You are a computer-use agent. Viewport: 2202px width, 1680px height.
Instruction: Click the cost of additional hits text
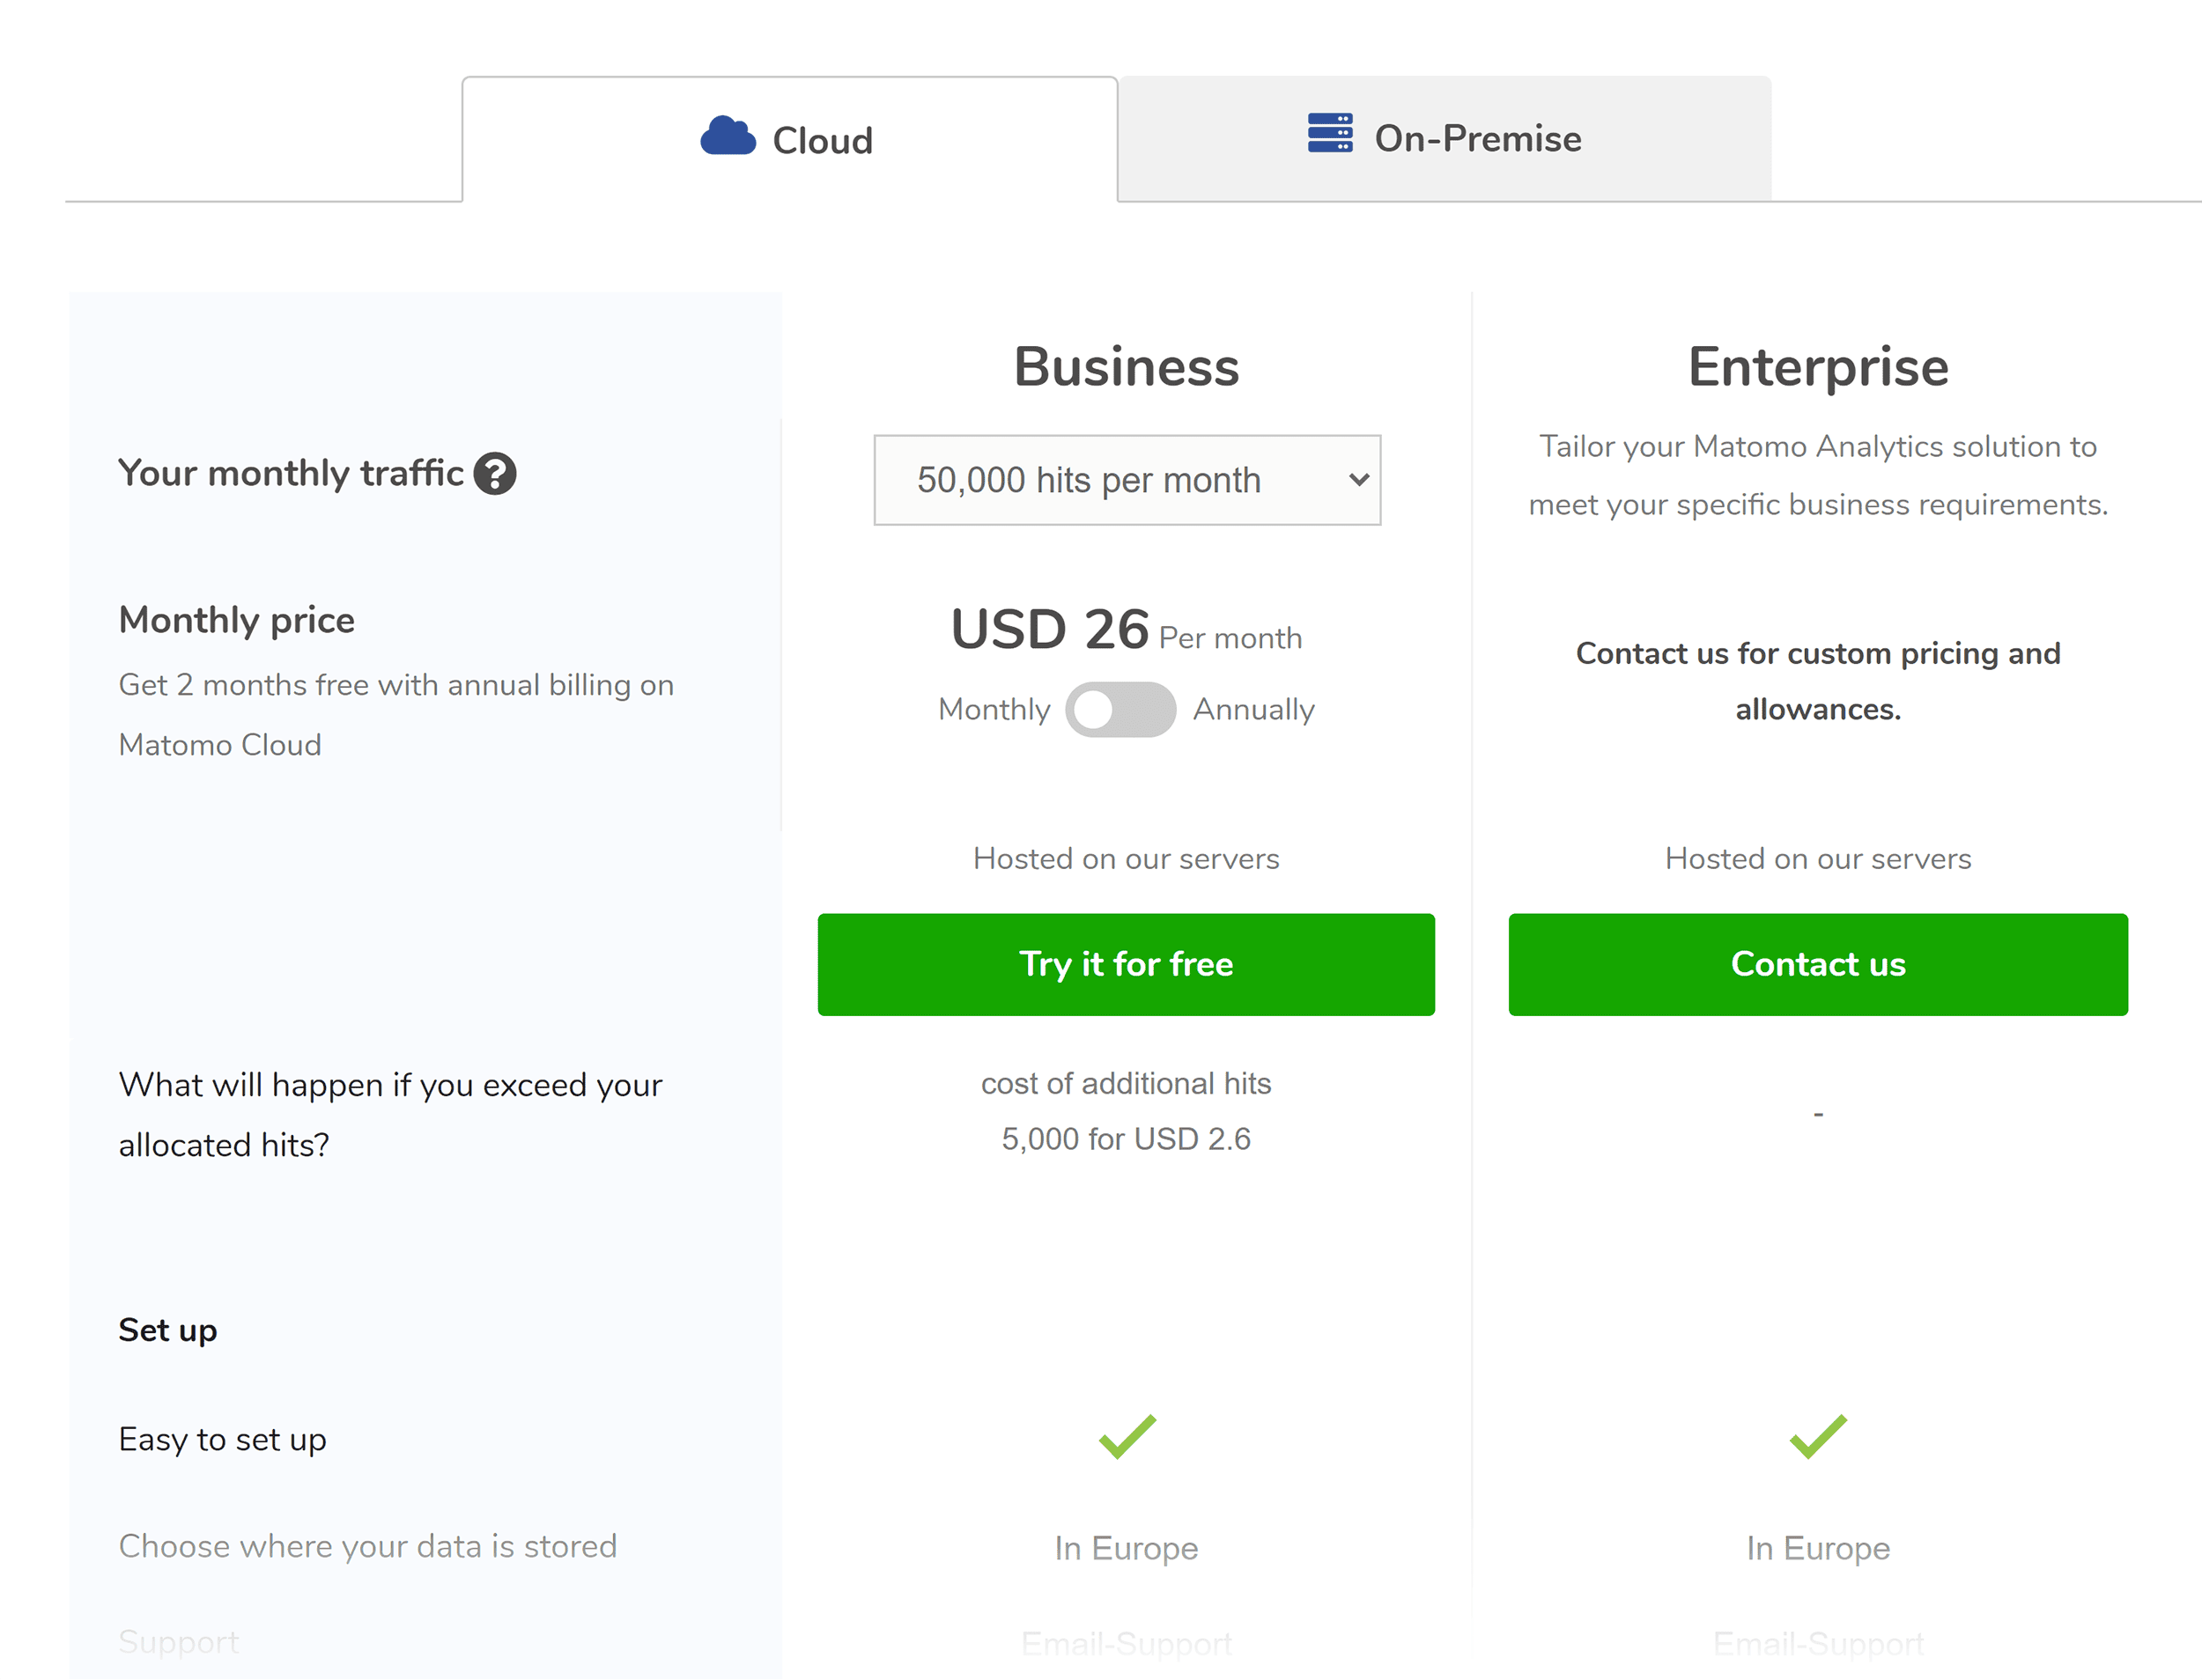click(1125, 1083)
